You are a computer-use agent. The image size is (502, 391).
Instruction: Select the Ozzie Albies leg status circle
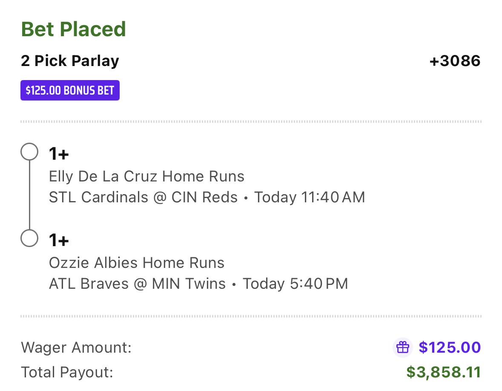[x=29, y=238]
